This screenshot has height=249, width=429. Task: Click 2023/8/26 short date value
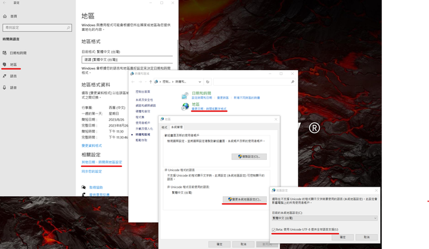116,119
